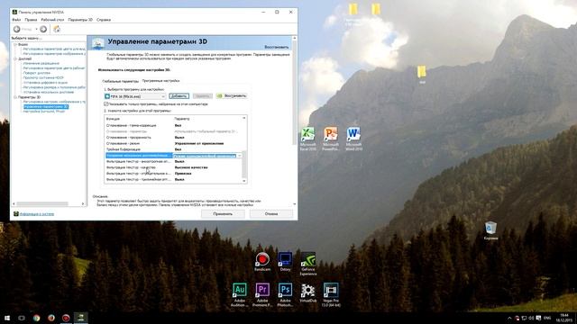Open the Bandicam desktop shortcut

coord(262,262)
